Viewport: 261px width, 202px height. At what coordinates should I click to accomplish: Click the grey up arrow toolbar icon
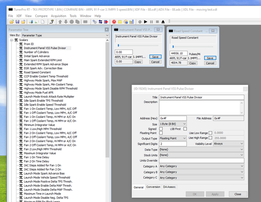coord(60,22)
